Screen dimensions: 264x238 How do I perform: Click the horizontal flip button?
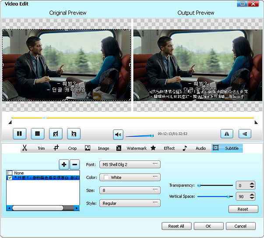[227, 134]
